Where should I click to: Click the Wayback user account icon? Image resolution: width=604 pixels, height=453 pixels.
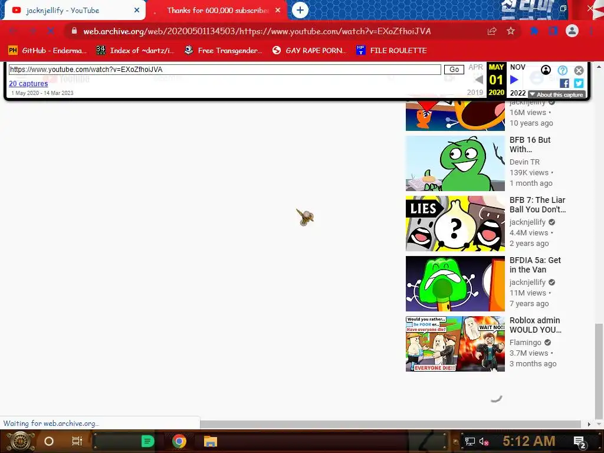click(x=546, y=70)
